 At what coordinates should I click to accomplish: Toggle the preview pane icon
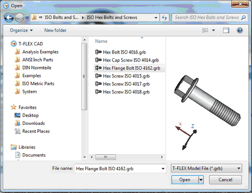(x=226, y=30)
